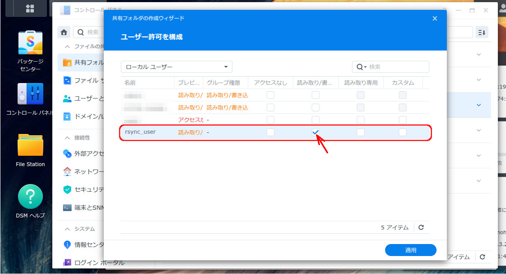Click the group permissions column header

226,83
